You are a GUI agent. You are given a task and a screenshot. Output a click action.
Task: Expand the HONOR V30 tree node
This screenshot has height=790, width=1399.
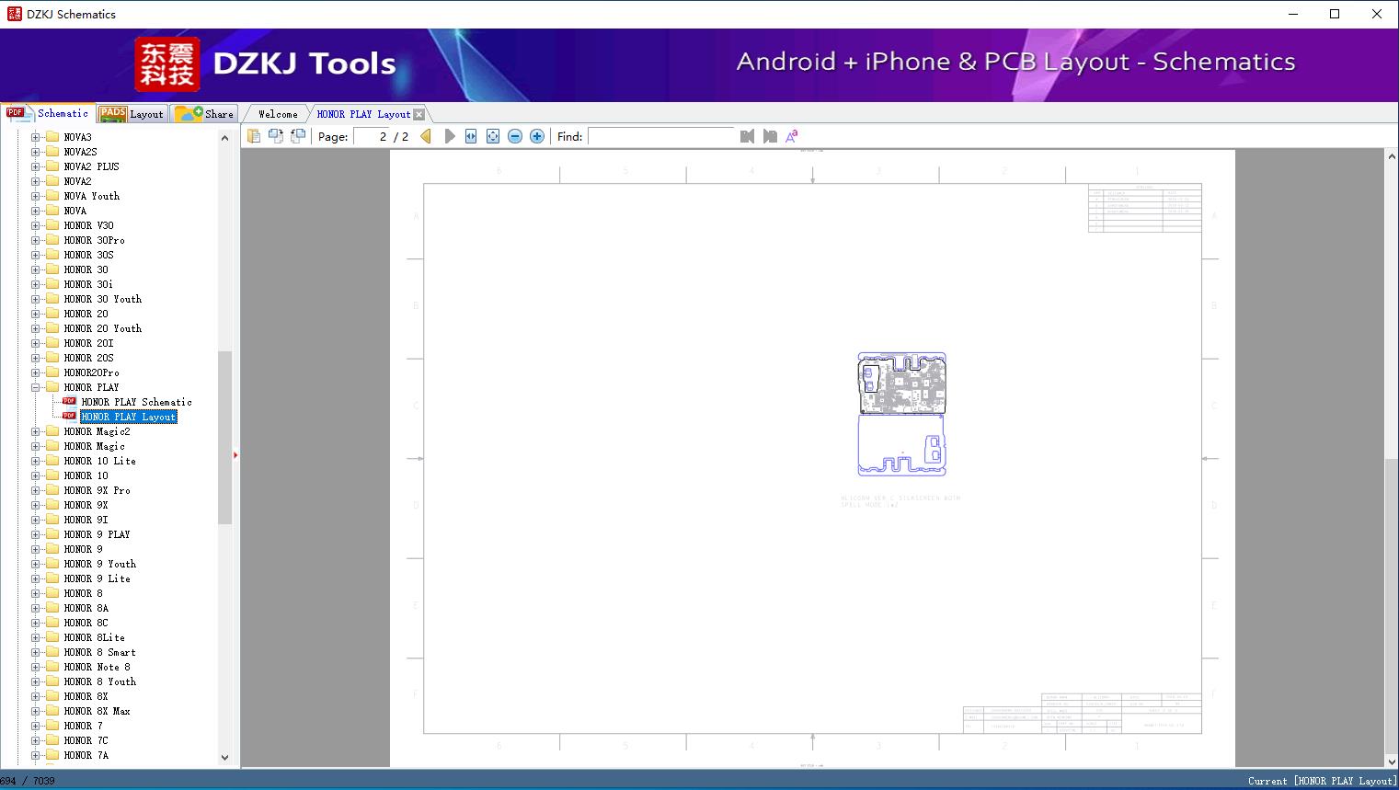coord(35,225)
